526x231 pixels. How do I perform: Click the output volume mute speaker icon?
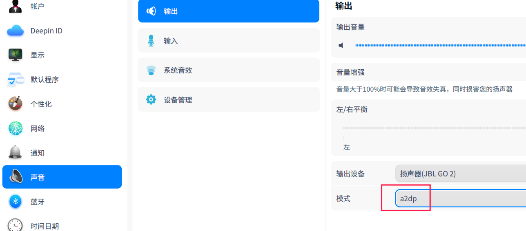coord(341,45)
